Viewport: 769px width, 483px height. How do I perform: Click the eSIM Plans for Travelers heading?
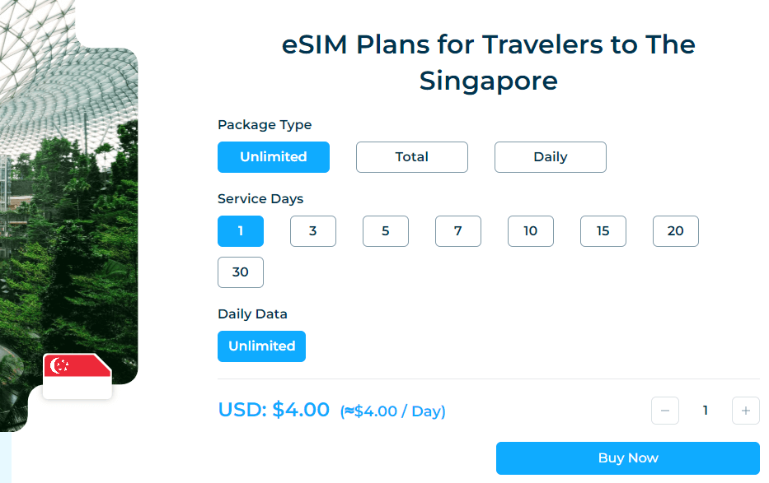pos(488,63)
